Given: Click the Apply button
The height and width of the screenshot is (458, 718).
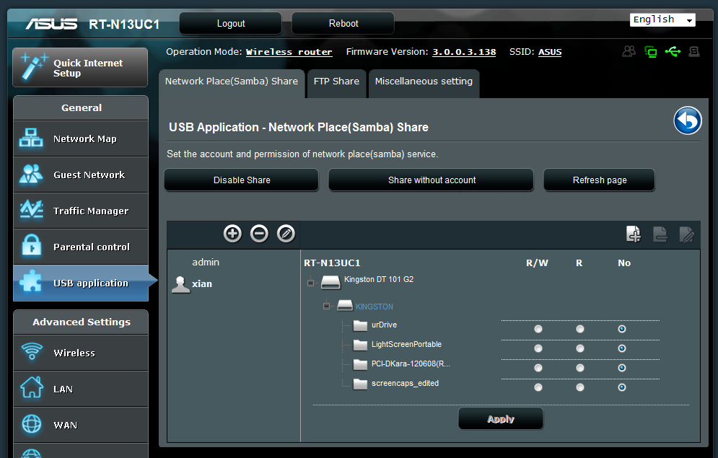Looking at the screenshot, I should pos(501,419).
